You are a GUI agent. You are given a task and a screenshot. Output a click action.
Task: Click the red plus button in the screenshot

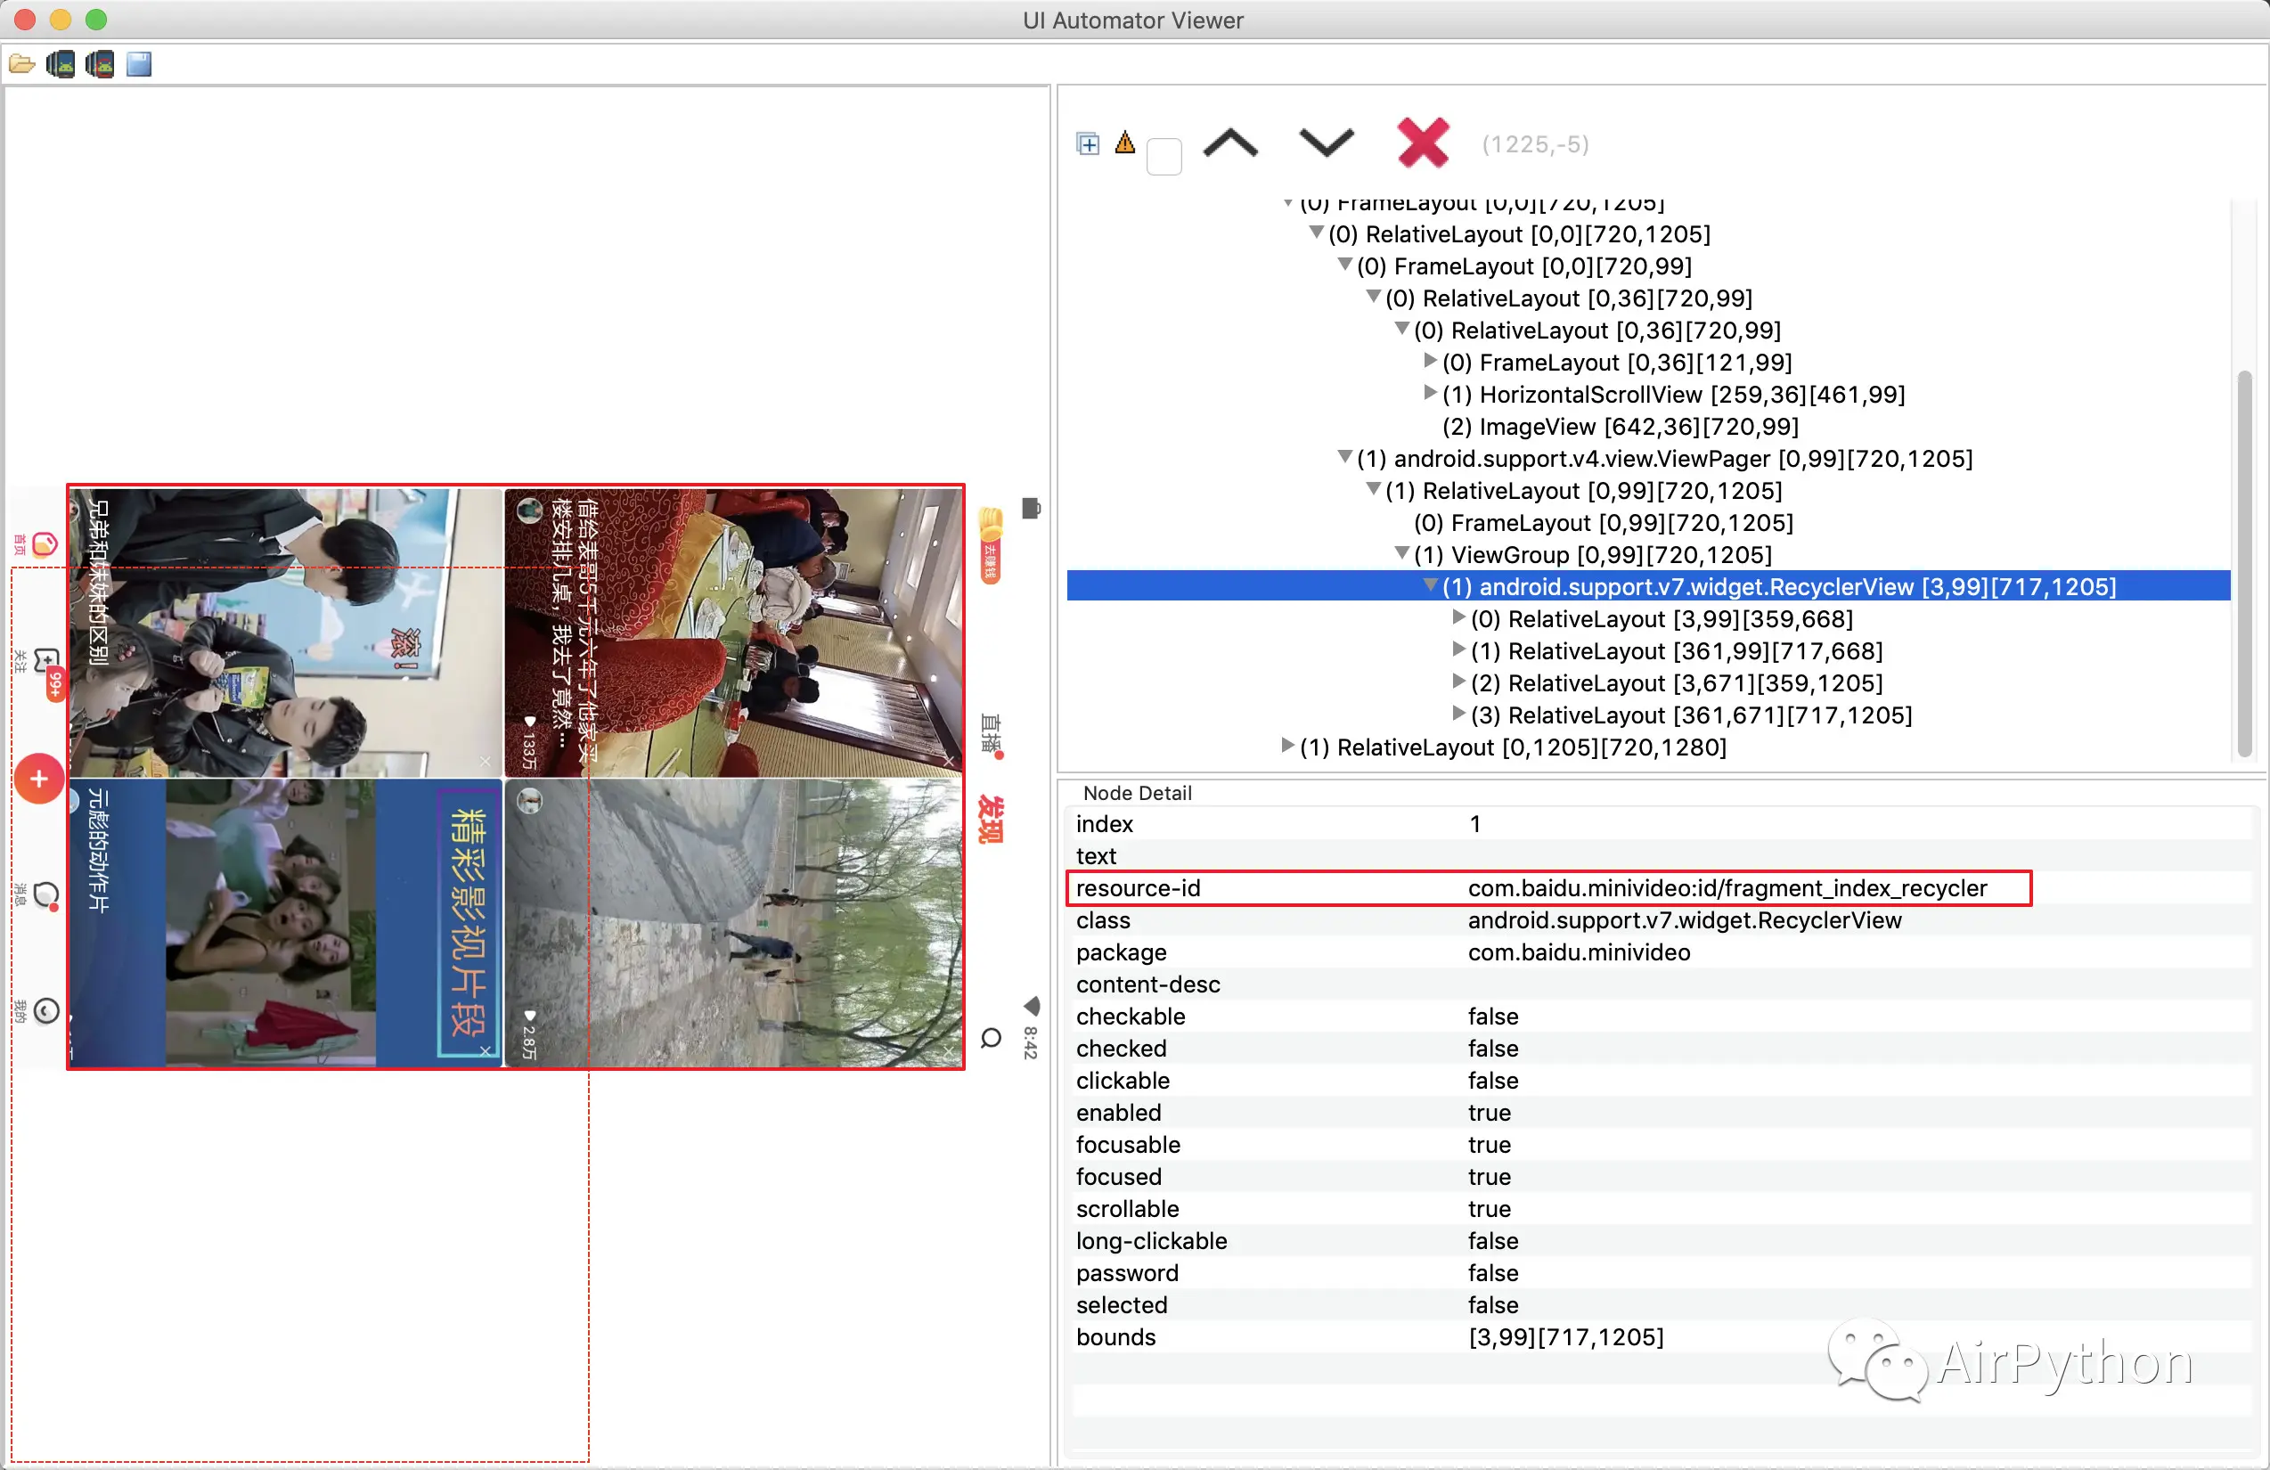click(x=39, y=779)
